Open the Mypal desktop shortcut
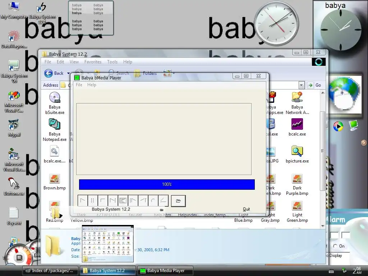Screen dimensions: 368x276 click(14, 128)
